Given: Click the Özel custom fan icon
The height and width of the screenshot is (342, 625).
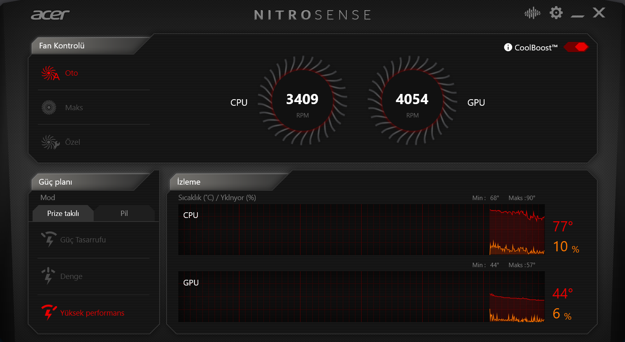Looking at the screenshot, I should tap(50, 142).
